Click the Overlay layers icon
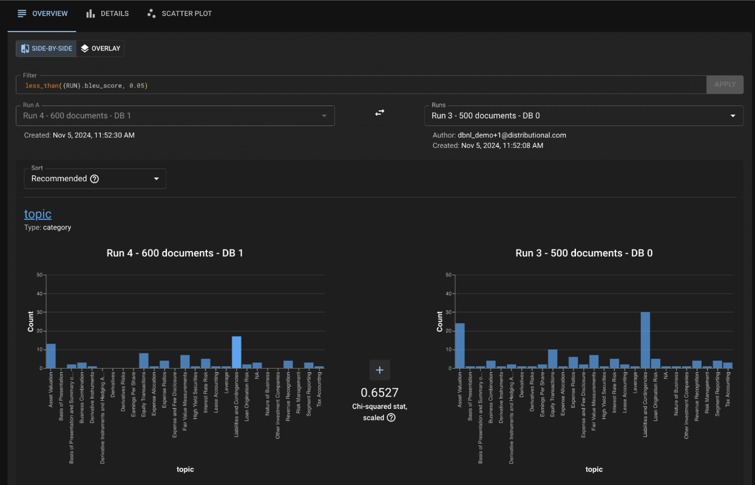The height and width of the screenshot is (485, 755). [x=84, y=48]
